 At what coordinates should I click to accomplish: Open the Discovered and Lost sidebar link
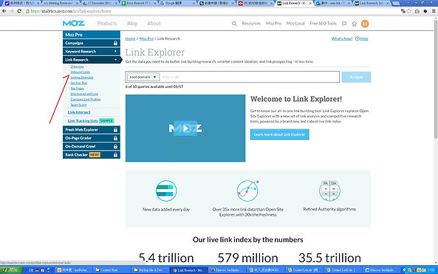(x=84, y=94)
